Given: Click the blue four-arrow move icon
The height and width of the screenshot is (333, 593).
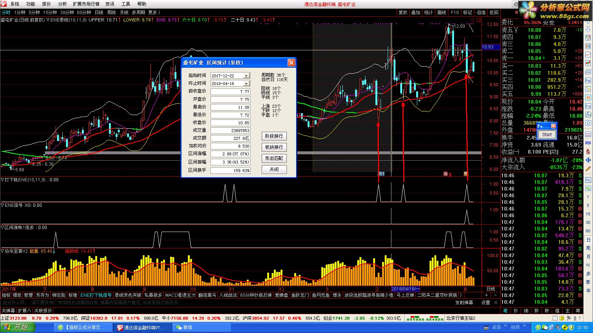Looking at the screenshot, I should tap(588, 160).
